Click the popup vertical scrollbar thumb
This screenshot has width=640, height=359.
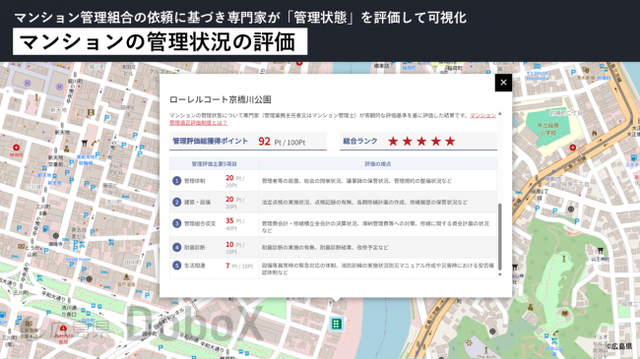(x=499, y=237)
